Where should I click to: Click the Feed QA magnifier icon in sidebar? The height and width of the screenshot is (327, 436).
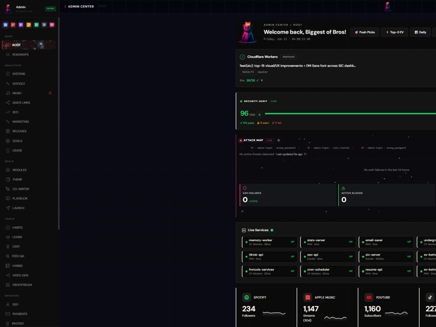pyautogui.click(x=8, y=256)
